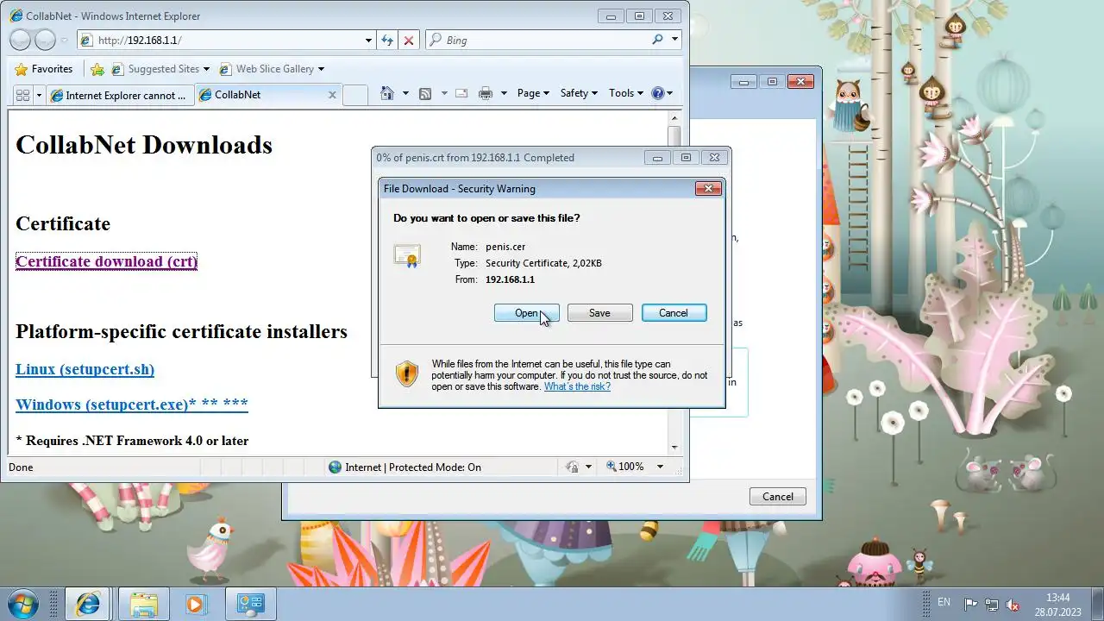Stop loading with the red X icon
The width and height of the screenshot is (1104, 621).
pyautogui.click(x=409, y=40)
